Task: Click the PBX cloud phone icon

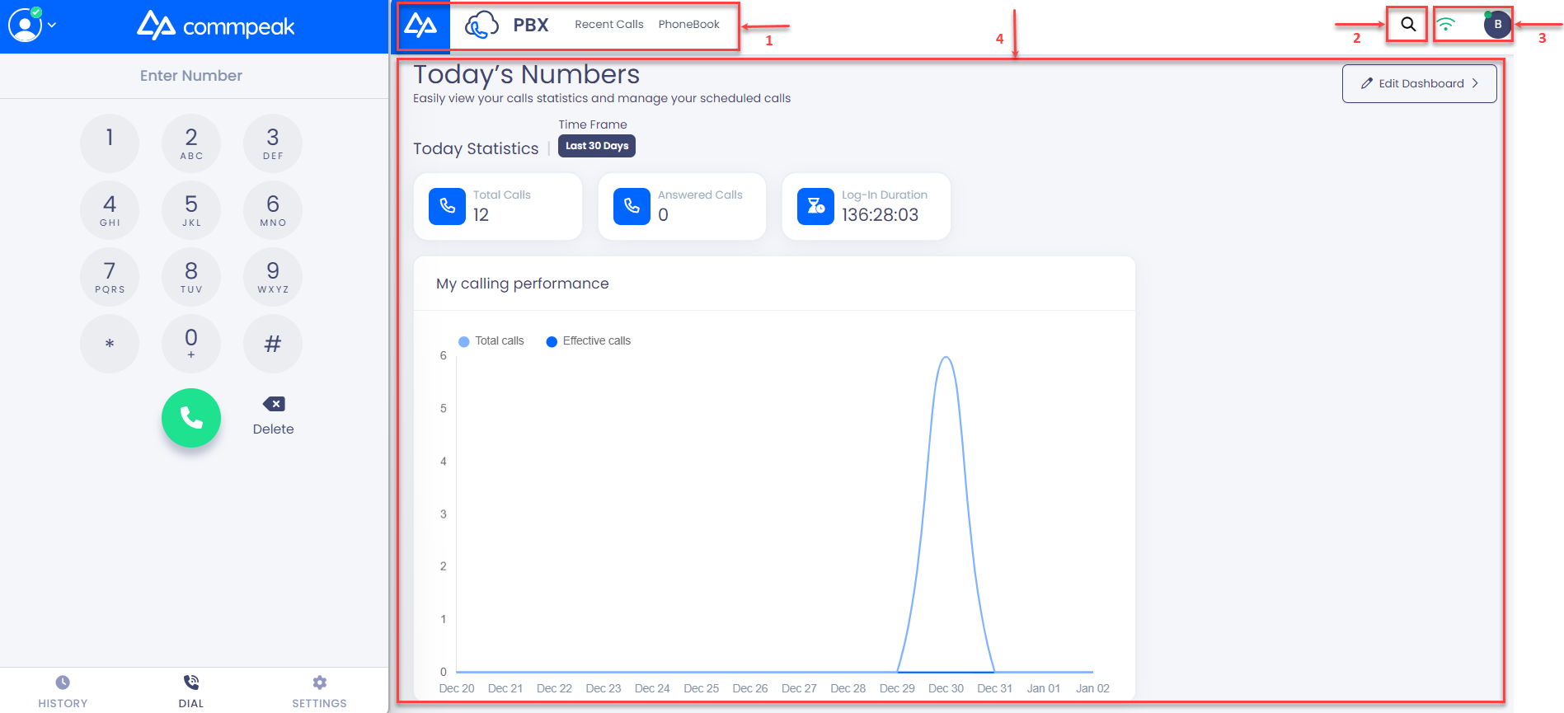Action: tap(481, 25)
